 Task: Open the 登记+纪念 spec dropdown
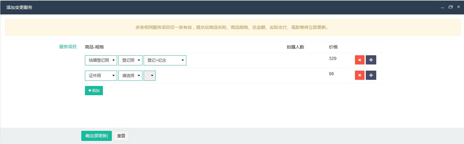[x=165, y=60]
